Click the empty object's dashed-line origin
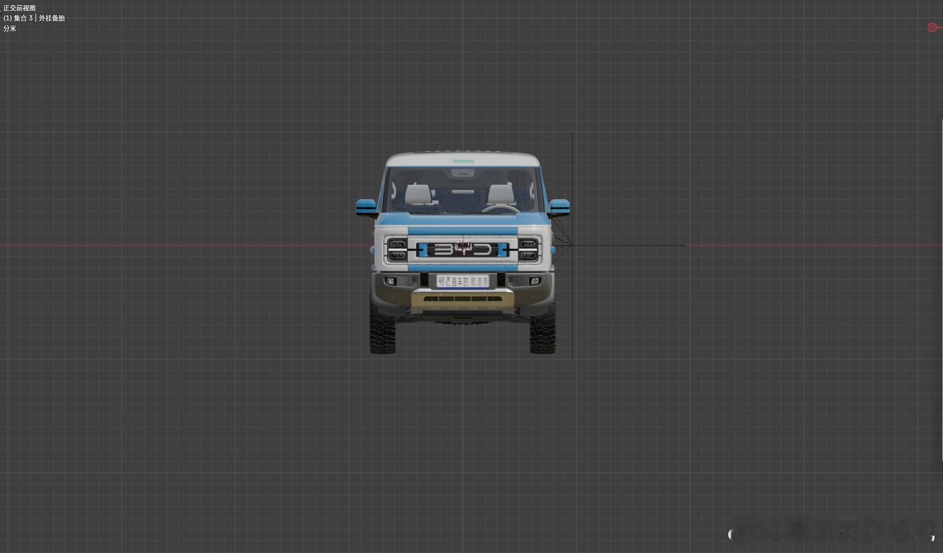 click(572, 245)
